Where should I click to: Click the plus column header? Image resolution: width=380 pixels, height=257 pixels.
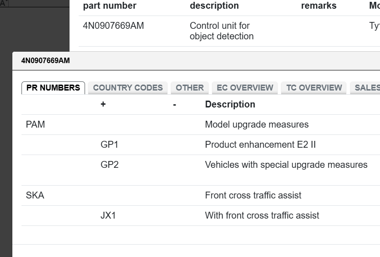tap(103, 104)
